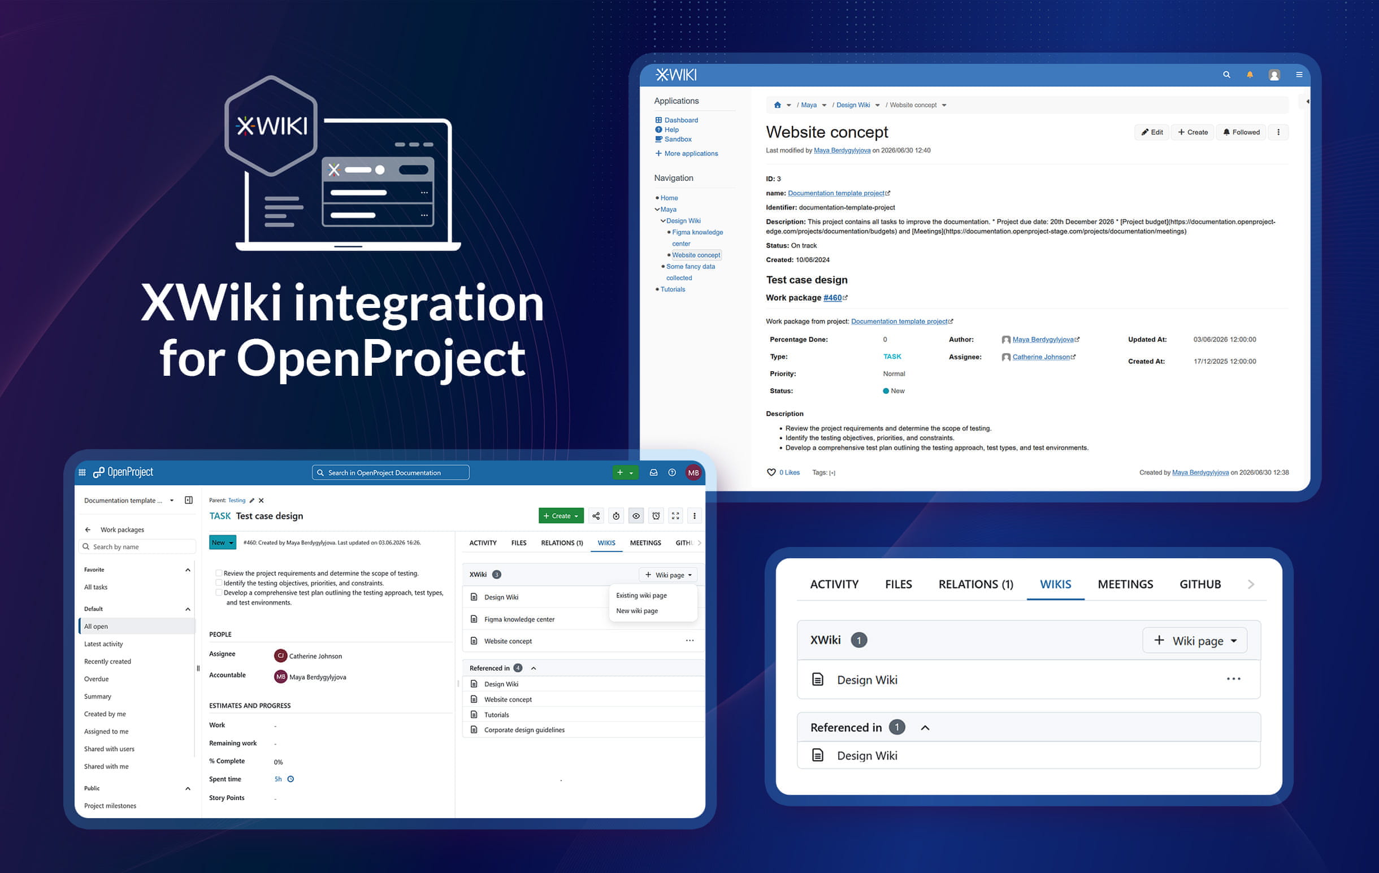This screenshot has width=1379, height=873.
Task: Open 'Corporate design guidelines' referenced page
Action: [x=524, y=730]
